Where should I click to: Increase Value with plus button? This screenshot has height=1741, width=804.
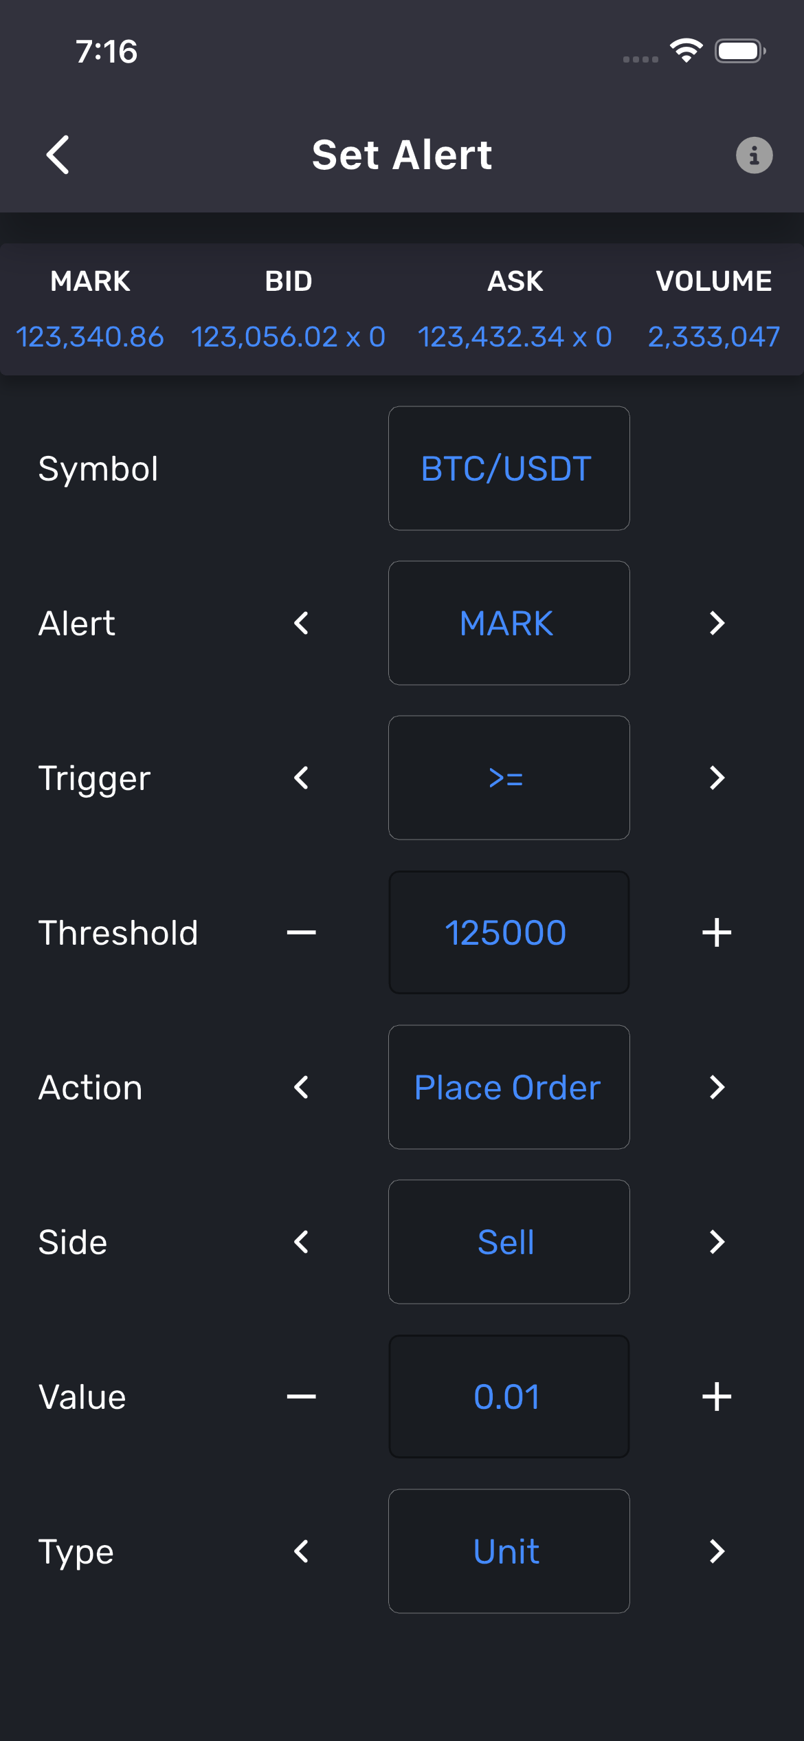click(x=716, y=1397)
